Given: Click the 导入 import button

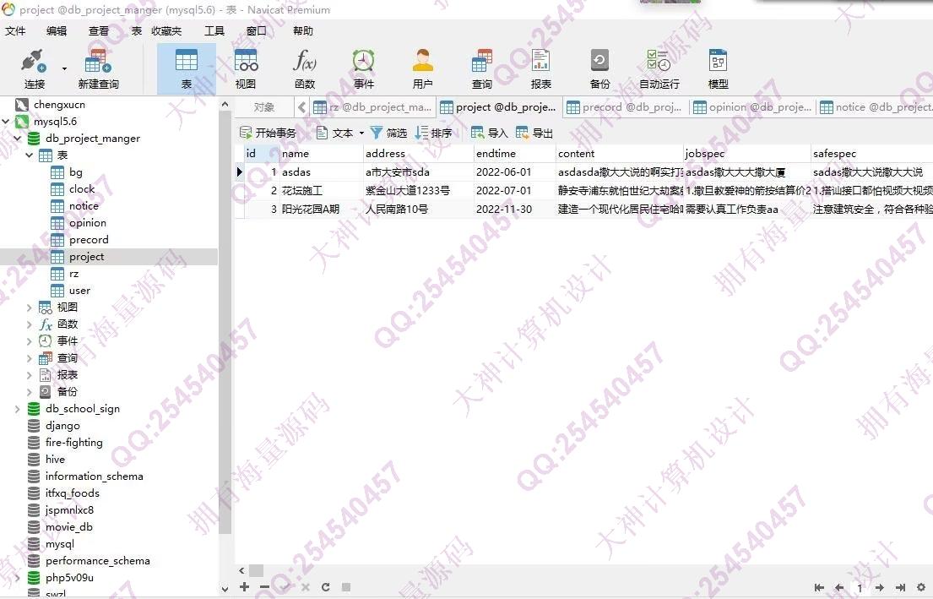Looking at the screenshot, I should tap(489, 133).
